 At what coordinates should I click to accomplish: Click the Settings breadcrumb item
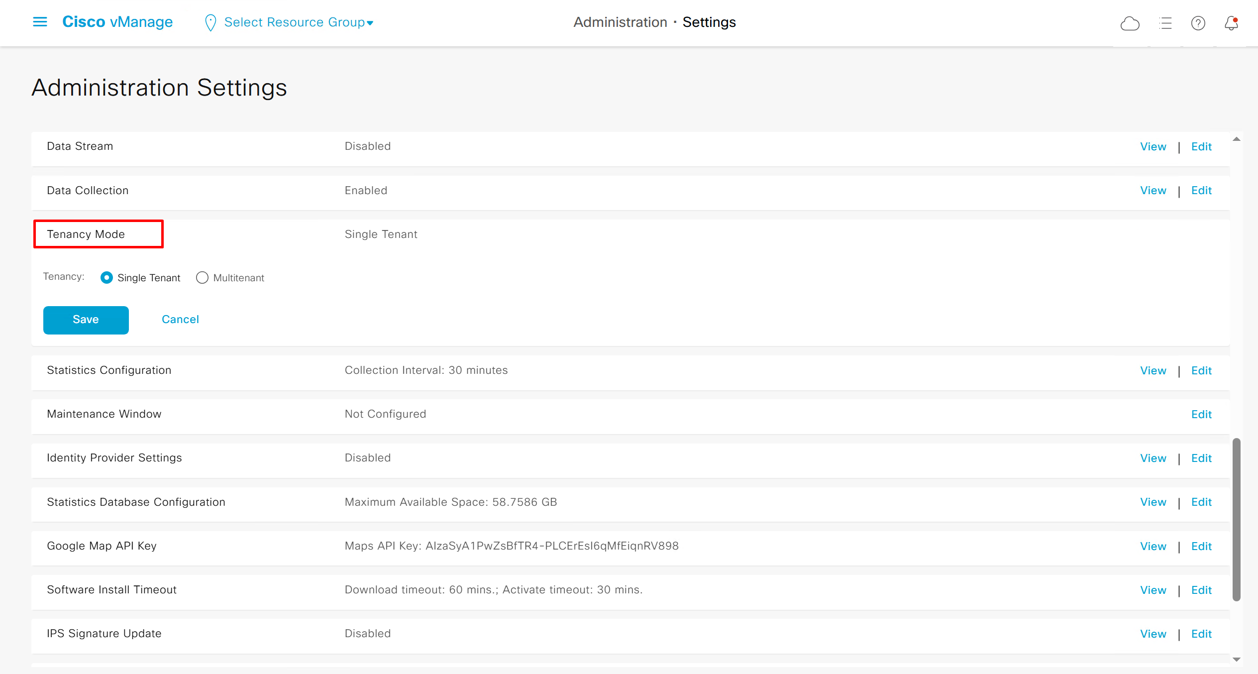pos(709,22)
